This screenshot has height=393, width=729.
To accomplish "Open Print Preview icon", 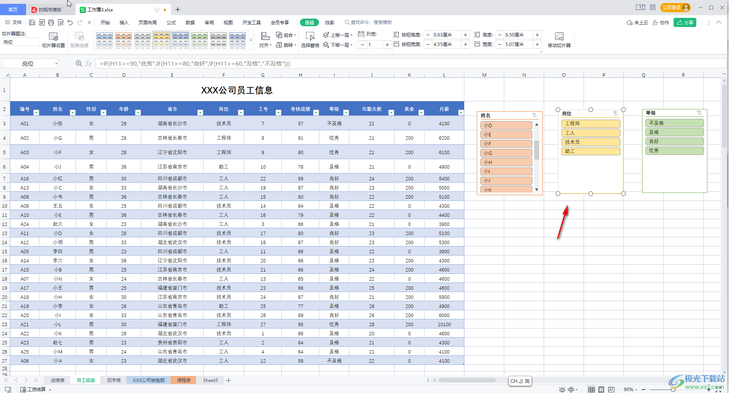I will pos(60,22).
